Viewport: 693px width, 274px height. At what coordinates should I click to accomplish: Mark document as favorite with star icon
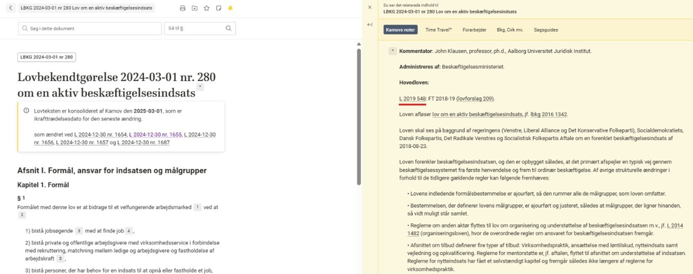207,9
